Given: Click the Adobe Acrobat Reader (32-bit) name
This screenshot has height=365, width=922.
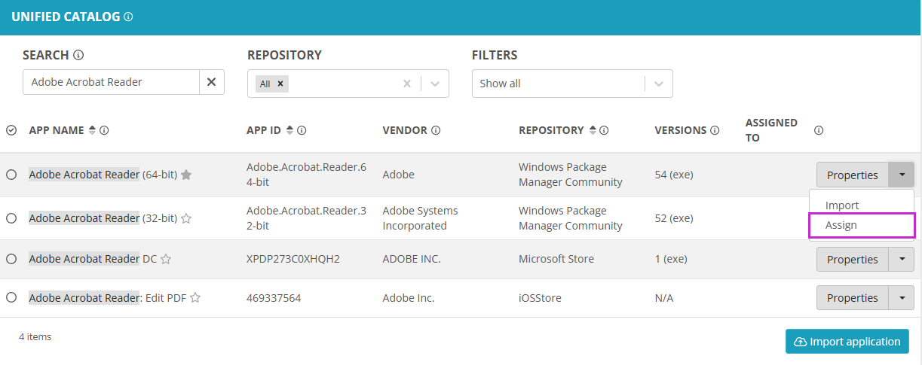Looking at the screenshot, I should coord(103,218).
